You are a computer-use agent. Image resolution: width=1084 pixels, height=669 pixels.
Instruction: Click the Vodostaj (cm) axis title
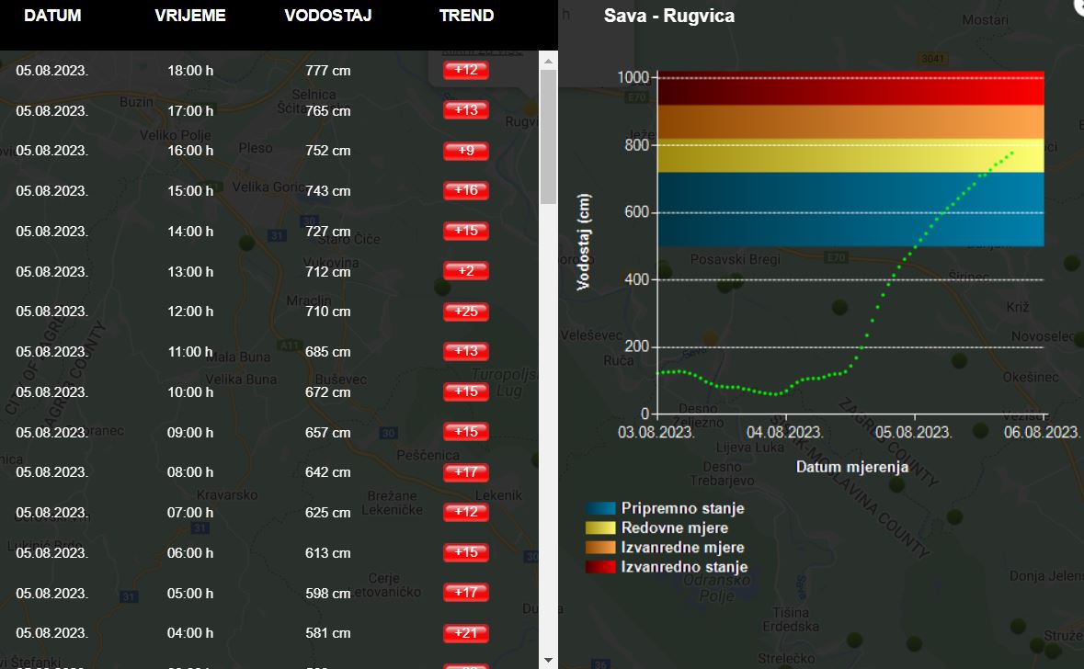click(x=584, y=241)
